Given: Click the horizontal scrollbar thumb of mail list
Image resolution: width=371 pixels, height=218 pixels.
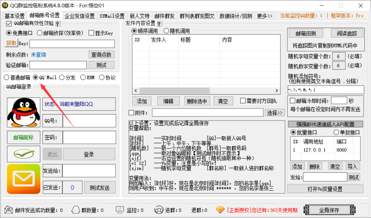Looking at the screenshot, I should tap(175, 91).
